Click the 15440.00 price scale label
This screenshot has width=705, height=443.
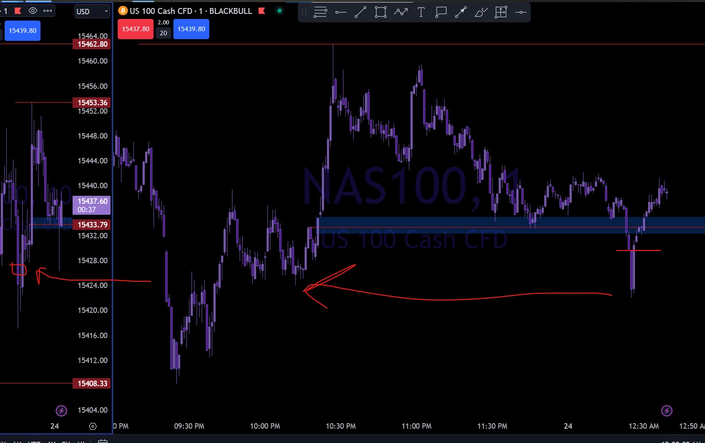tap(92, 186)
